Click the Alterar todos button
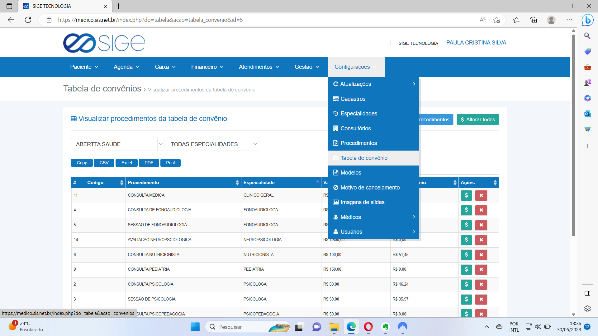Screen dimensions: 598x336 click(x=477, y=119)
